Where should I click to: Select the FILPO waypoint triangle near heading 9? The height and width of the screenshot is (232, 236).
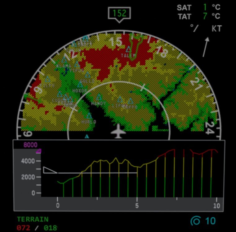point(48,79)
